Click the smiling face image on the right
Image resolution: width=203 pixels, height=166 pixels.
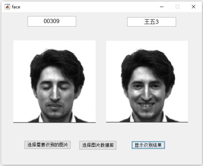(x=147, y=81)
